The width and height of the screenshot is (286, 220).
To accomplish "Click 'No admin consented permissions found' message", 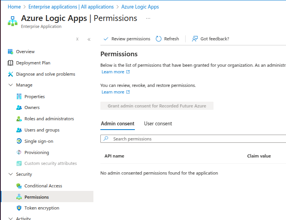I will pyautogui.click(x=159, y=173).
